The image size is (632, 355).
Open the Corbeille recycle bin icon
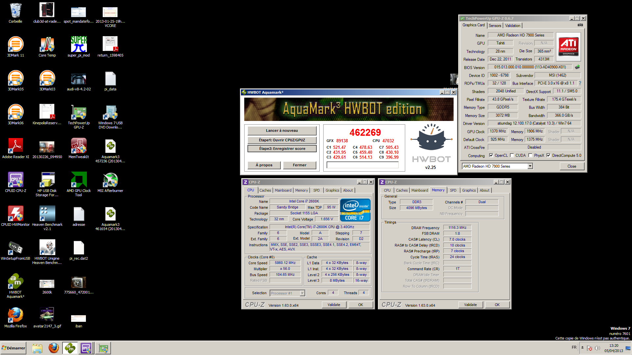pyautogui.click(x=15, y=13)
